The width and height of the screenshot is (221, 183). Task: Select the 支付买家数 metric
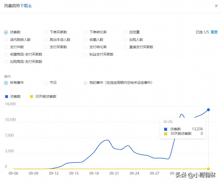point(46,47)
